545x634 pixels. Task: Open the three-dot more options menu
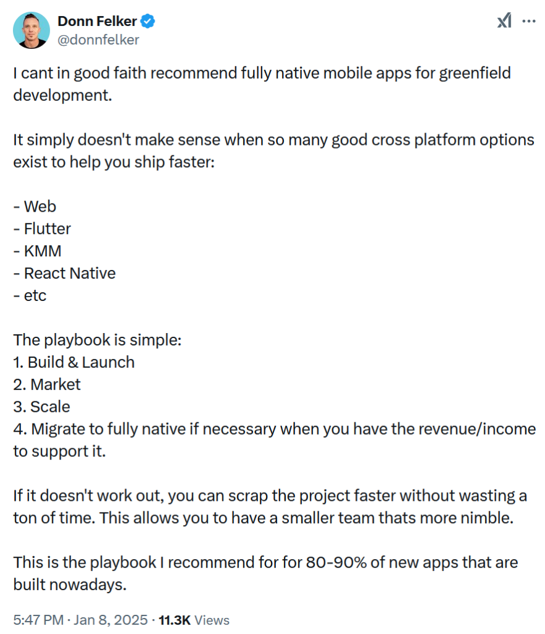(529, 20)
